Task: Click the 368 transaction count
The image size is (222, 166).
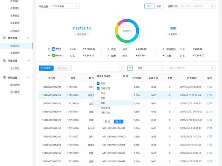Action: coord(172,29)
